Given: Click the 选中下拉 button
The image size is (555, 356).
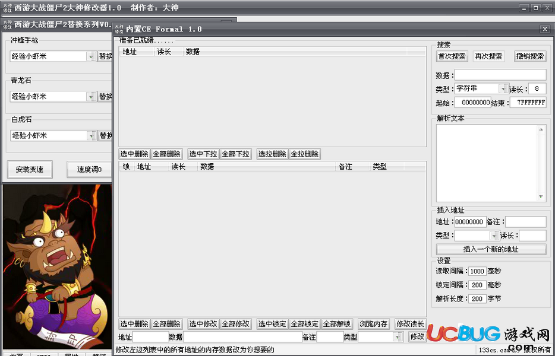Looking at the screenshot, I should (203, 154).
